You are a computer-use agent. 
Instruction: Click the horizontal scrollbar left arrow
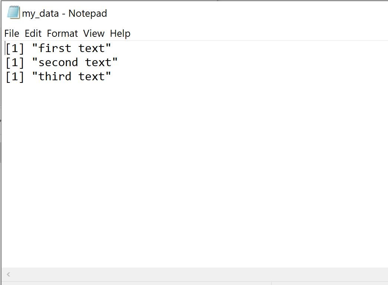tap(9, 274)
